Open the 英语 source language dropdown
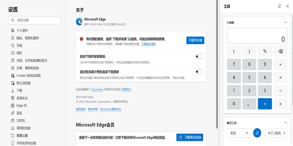This screenshot has height=146, width=293. 238,133
